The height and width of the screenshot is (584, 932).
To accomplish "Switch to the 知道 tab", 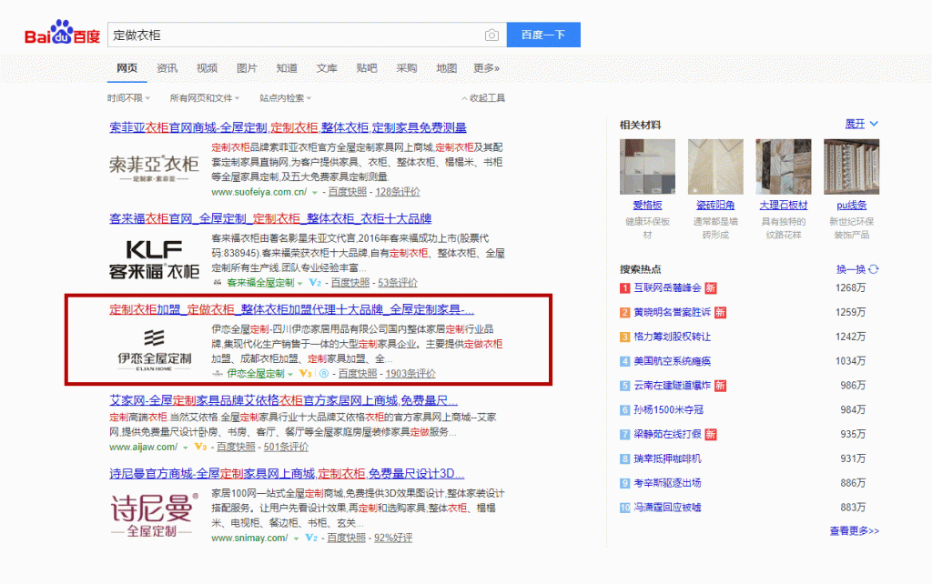I will click(x=287, y=68).
